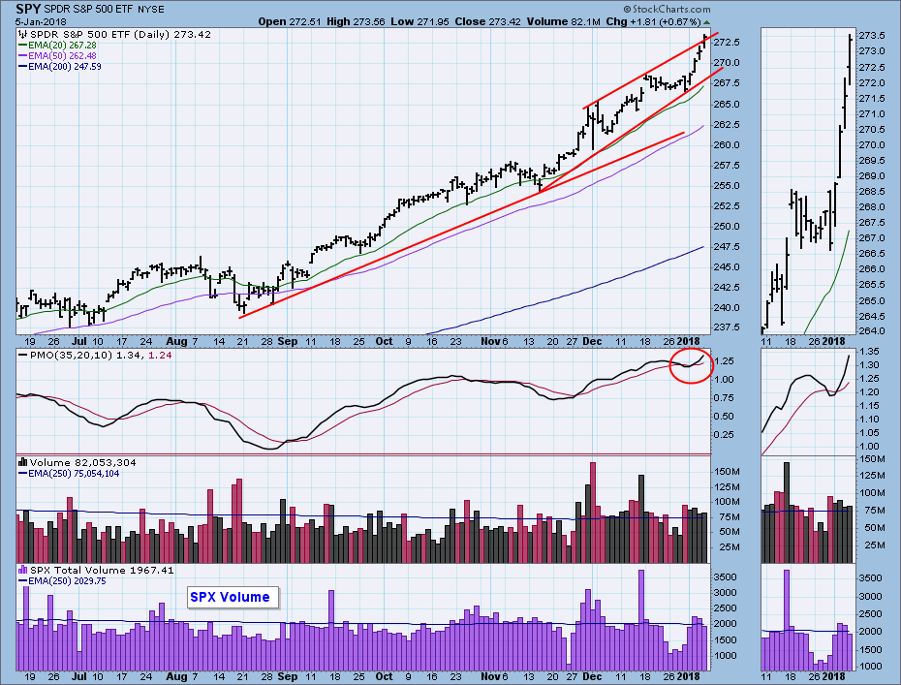The width and height of the screenshot is (901, 685).
Task: Click the 1.05 PMO label in zoomed panel
Action: (868, 433)
